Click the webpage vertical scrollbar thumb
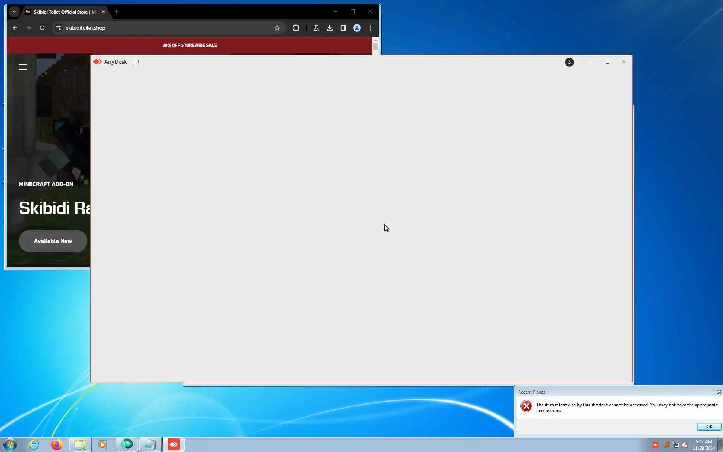 tap(375, 47)
